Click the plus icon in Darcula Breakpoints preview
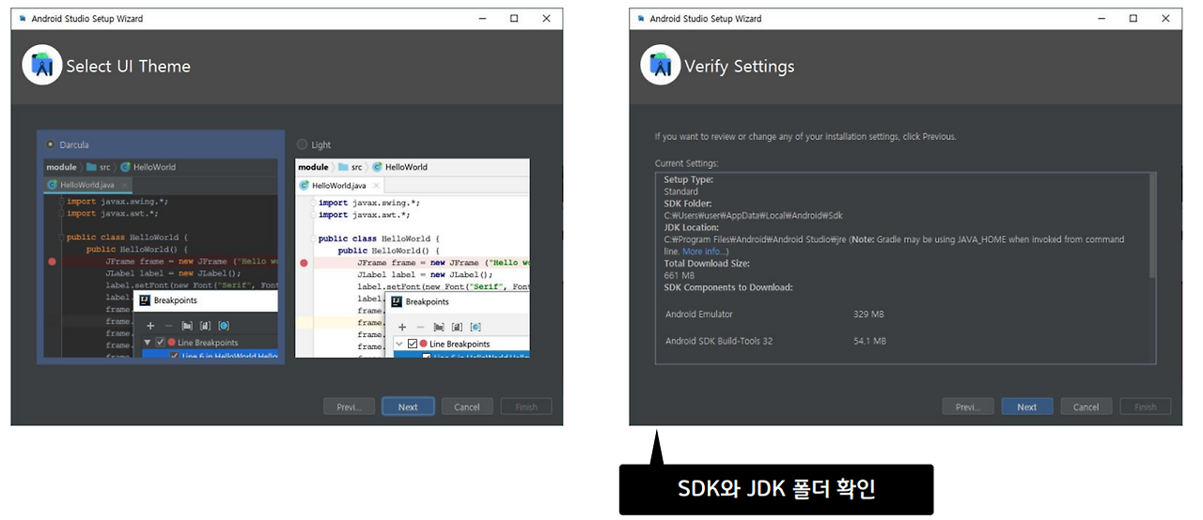The width and height of the screenshot is (1203, 520). [149, 325]
